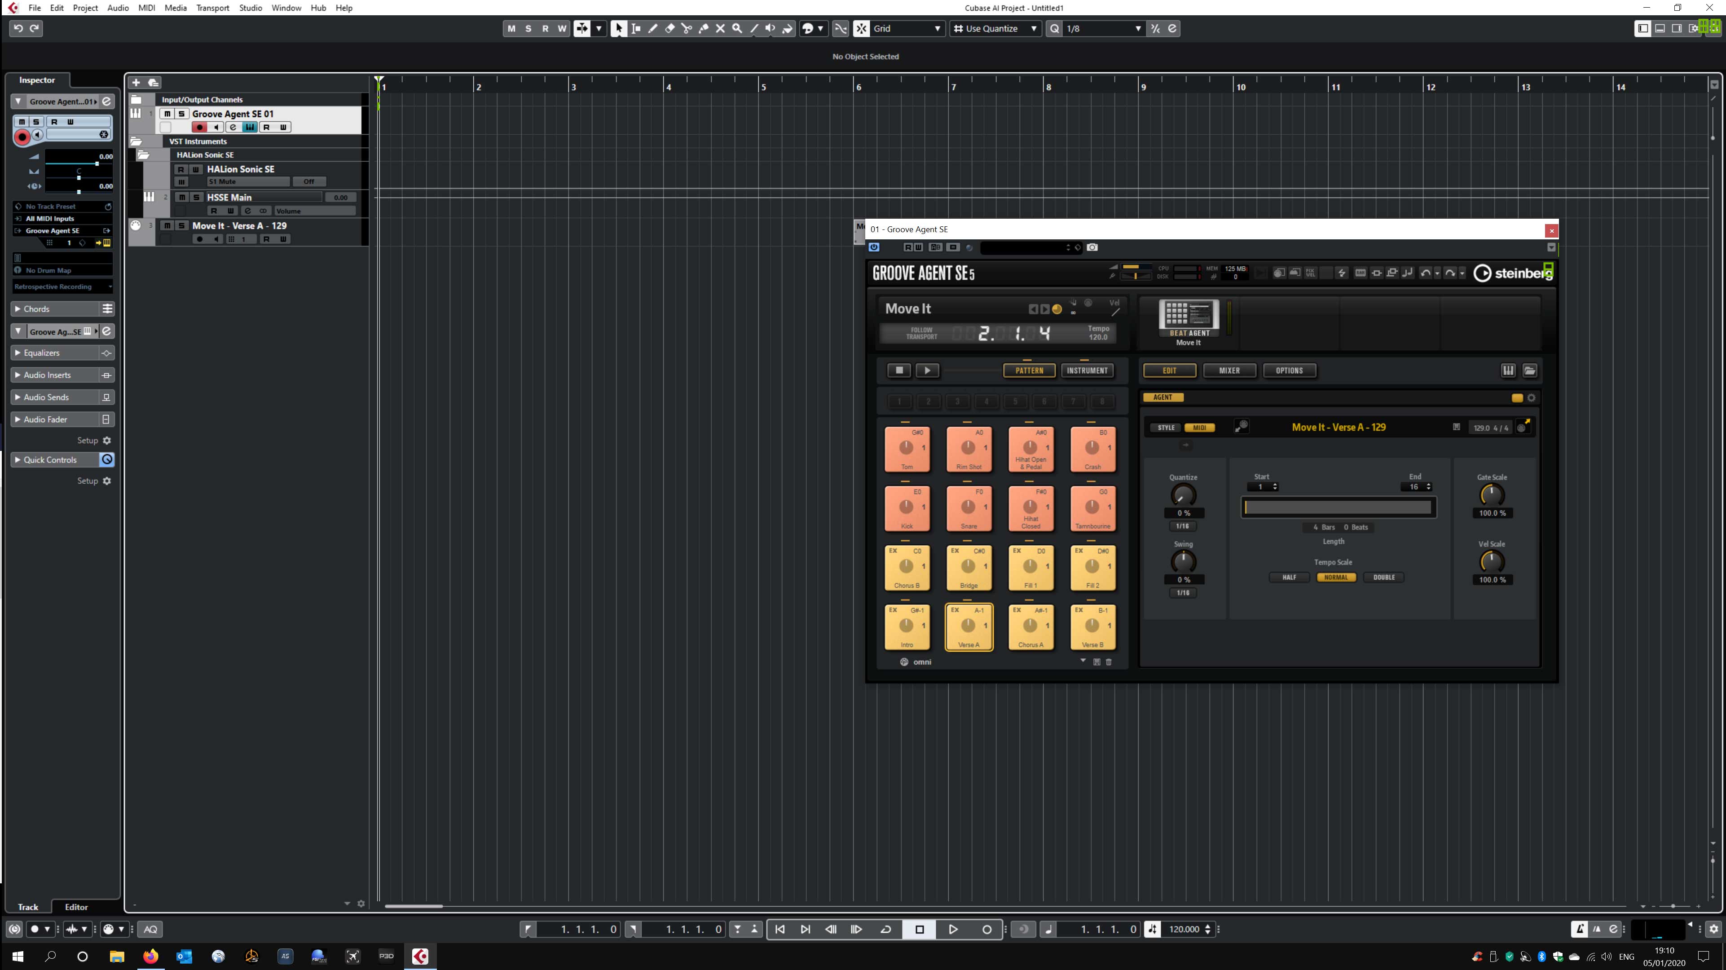Open the MIDI menu
Image resolution: width=1726 pixels, height=970 pixels.
pyautogui.click(x=146, y=7)
